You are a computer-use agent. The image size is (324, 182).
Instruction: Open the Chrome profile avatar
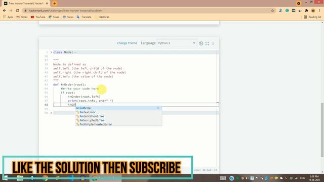click(313, 11)
